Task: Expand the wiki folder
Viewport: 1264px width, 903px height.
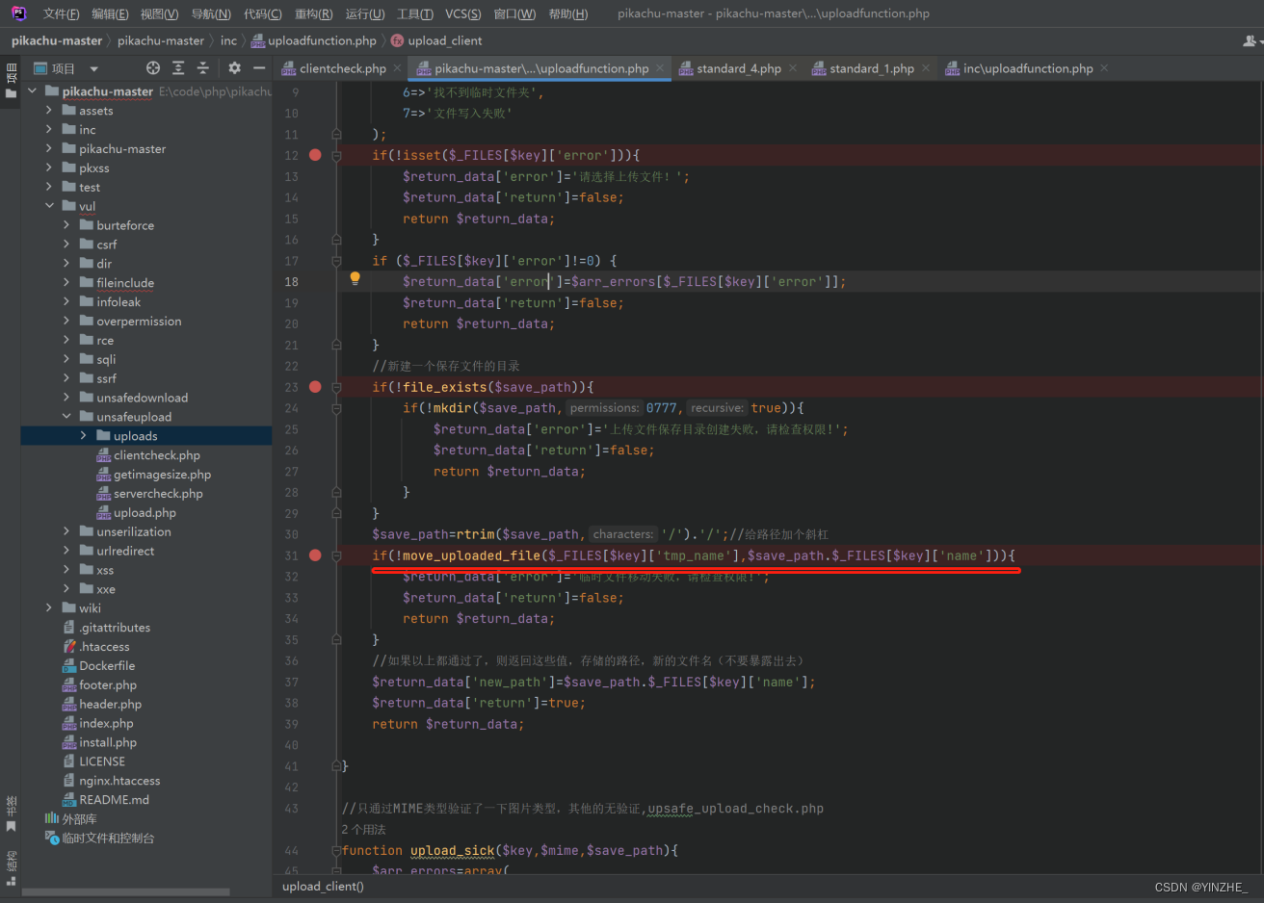Action: [49, 608]
